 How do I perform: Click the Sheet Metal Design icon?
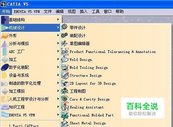tap(65, 123)
